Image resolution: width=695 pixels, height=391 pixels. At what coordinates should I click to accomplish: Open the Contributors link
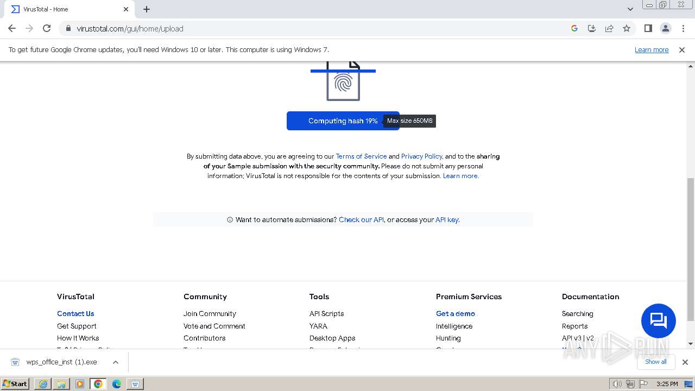tap(204, 338)
